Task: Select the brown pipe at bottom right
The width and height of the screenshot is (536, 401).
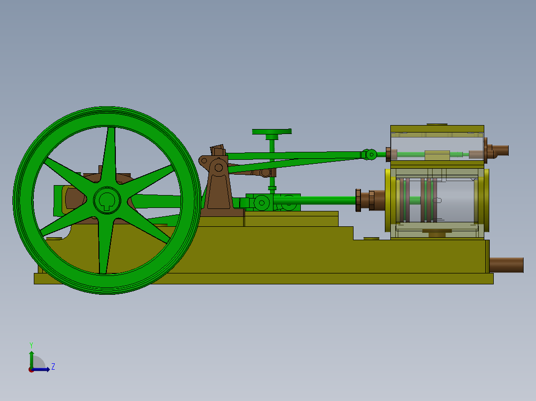Action: click(507, 264)
